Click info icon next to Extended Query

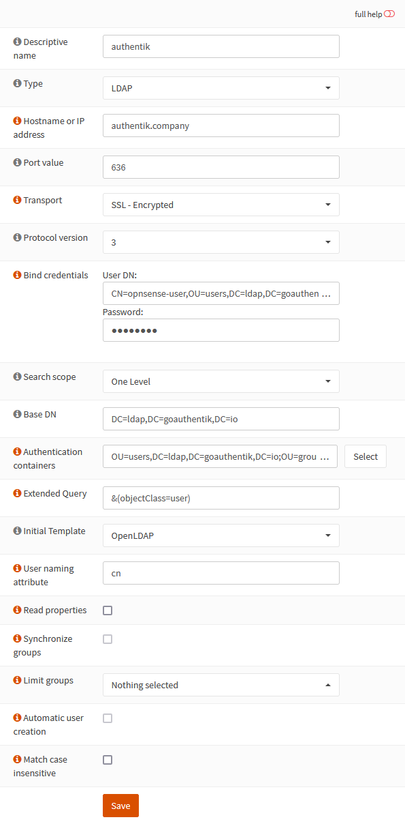[17, 493]
